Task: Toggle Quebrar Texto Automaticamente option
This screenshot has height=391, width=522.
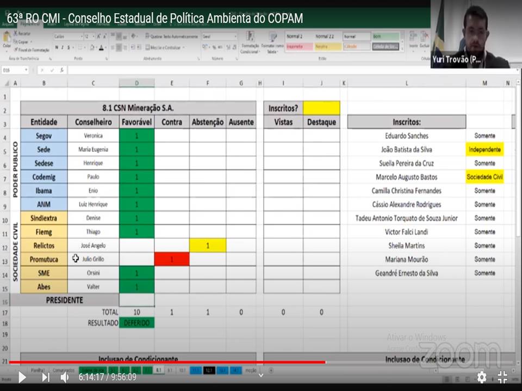Action: click(173, 36)
